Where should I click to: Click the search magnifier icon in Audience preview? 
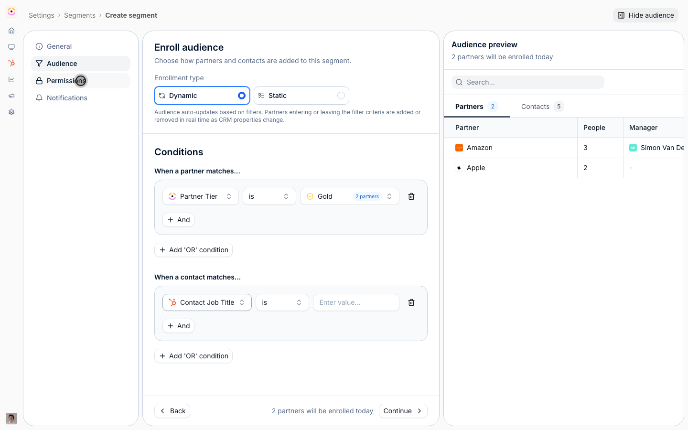coord(459,82)
